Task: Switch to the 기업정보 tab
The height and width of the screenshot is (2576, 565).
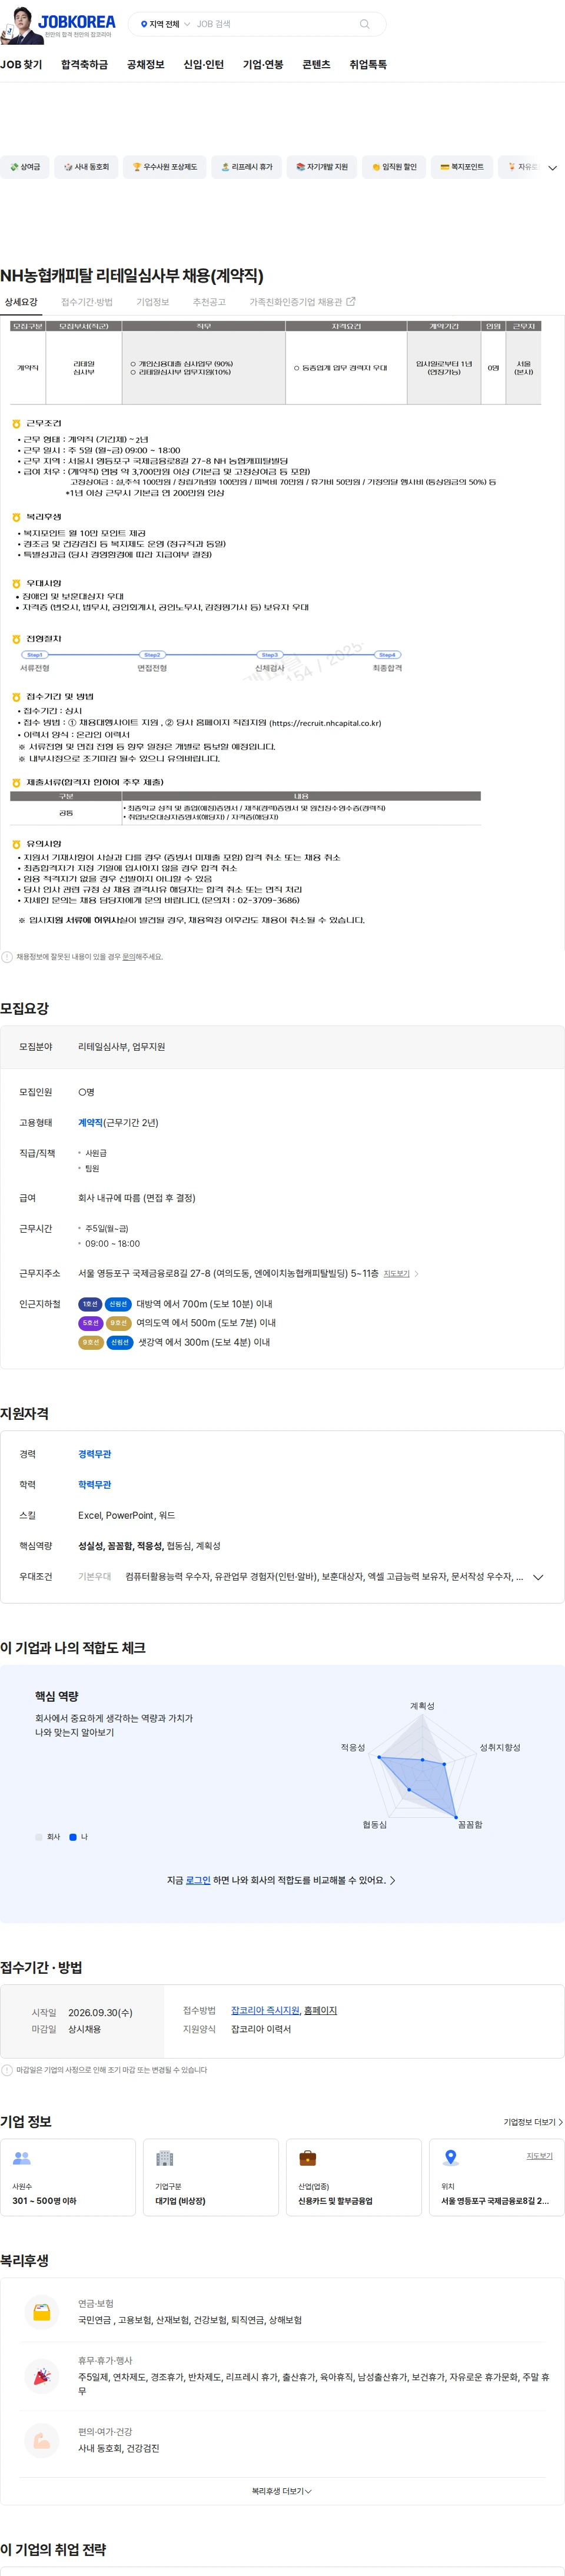Action: tap(153, 302)
